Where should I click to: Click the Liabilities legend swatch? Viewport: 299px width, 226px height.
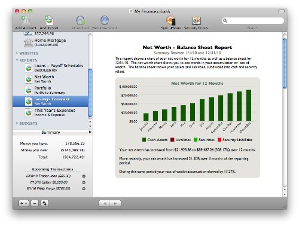[172, 140]
